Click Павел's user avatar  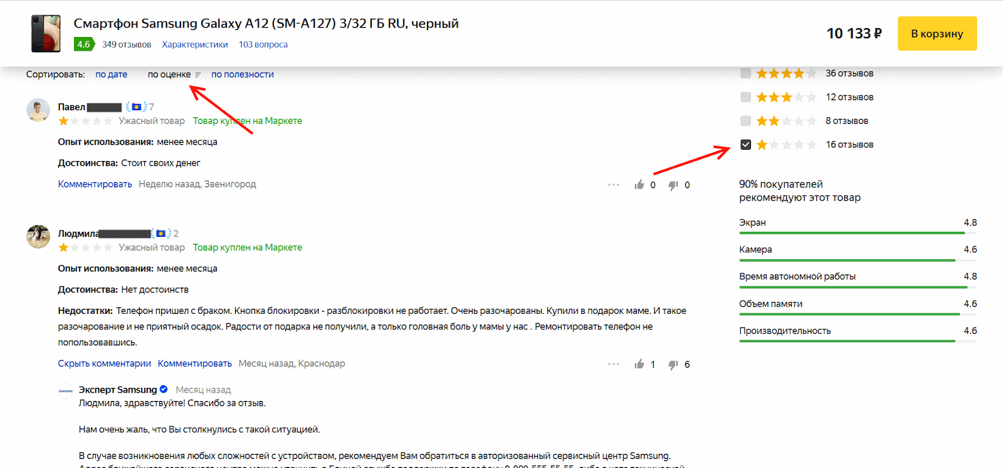click(38, 110)
